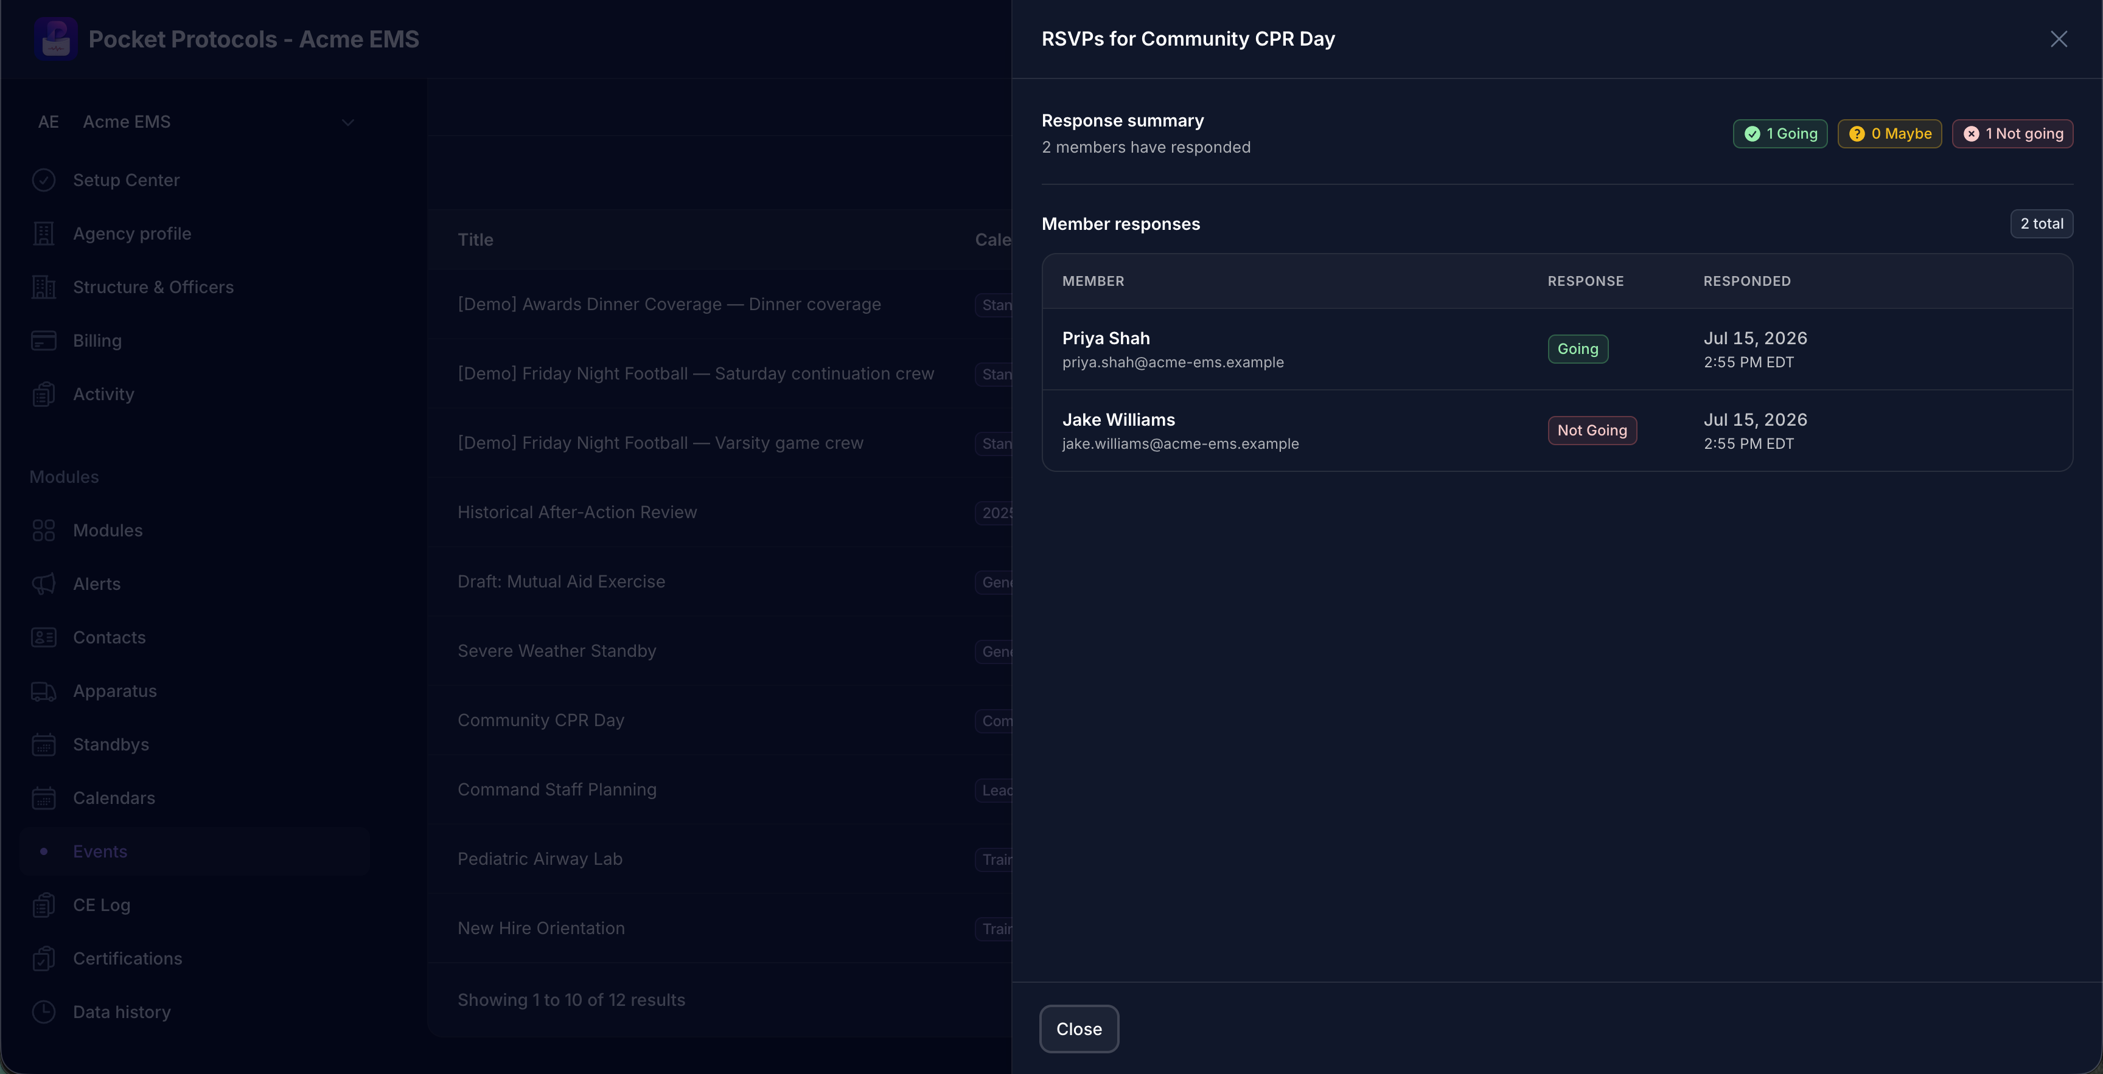This screenshot has width=2103, height=1074.
Task: Open the CE Log page
Action: click(195, 905)
